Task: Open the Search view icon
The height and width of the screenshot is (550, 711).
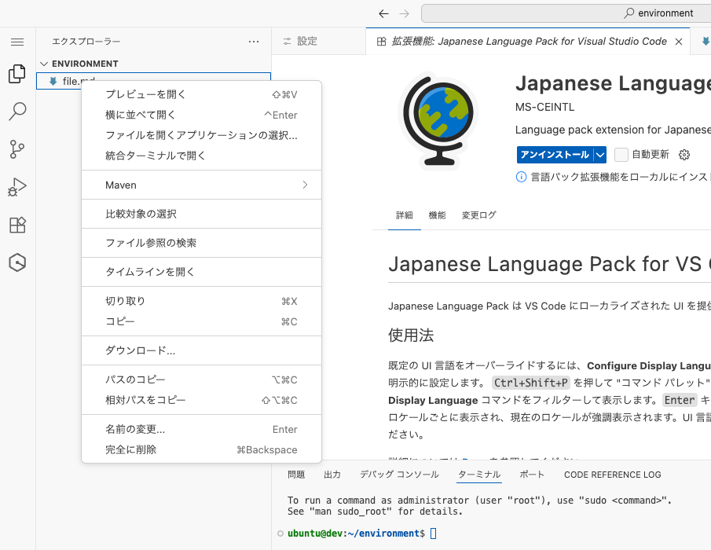Action: pos(17,111)
